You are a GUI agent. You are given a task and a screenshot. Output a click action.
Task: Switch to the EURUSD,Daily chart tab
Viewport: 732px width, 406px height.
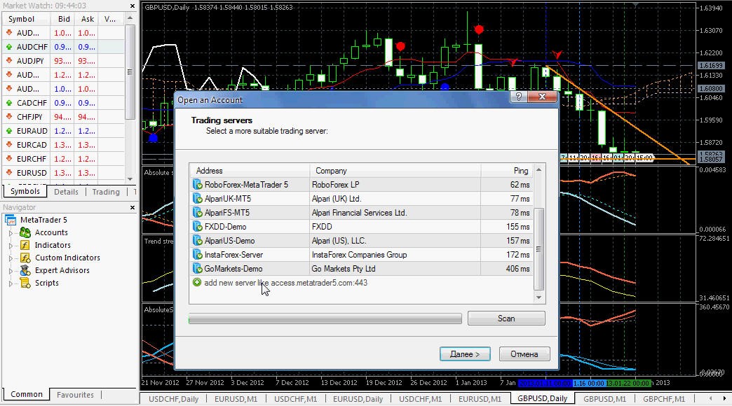click(358, 399)
